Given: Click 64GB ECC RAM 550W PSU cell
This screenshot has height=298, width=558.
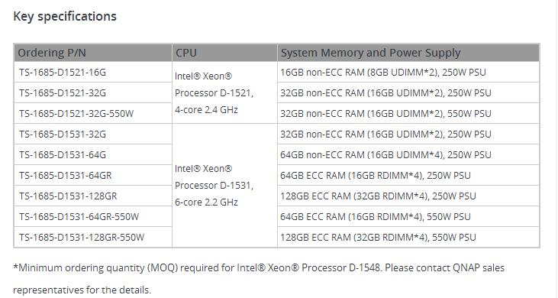Looking at the screenshot, I should coord(408,216).
